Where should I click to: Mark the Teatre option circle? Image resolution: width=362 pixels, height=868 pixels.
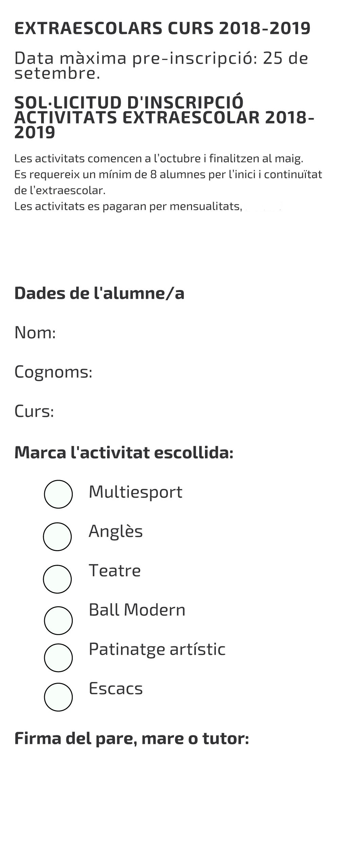coord(57,579)
